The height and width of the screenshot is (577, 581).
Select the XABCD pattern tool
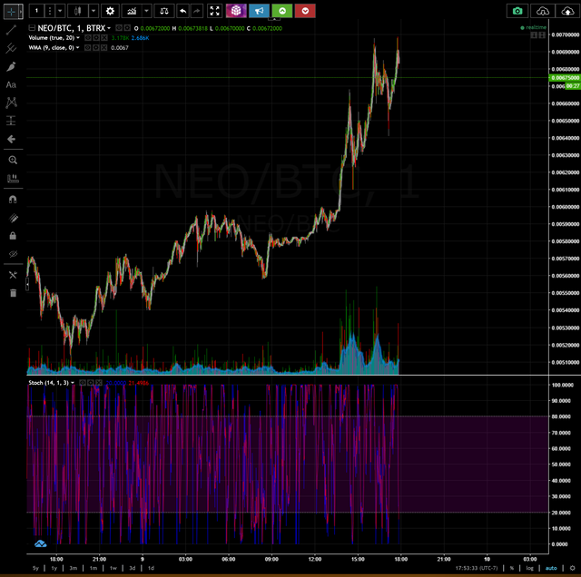pyautogui.click(x=12, y=103)
